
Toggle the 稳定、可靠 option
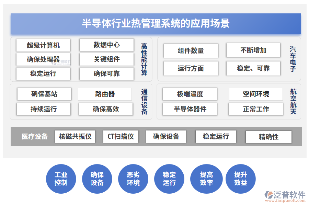[x=253, y=68]
